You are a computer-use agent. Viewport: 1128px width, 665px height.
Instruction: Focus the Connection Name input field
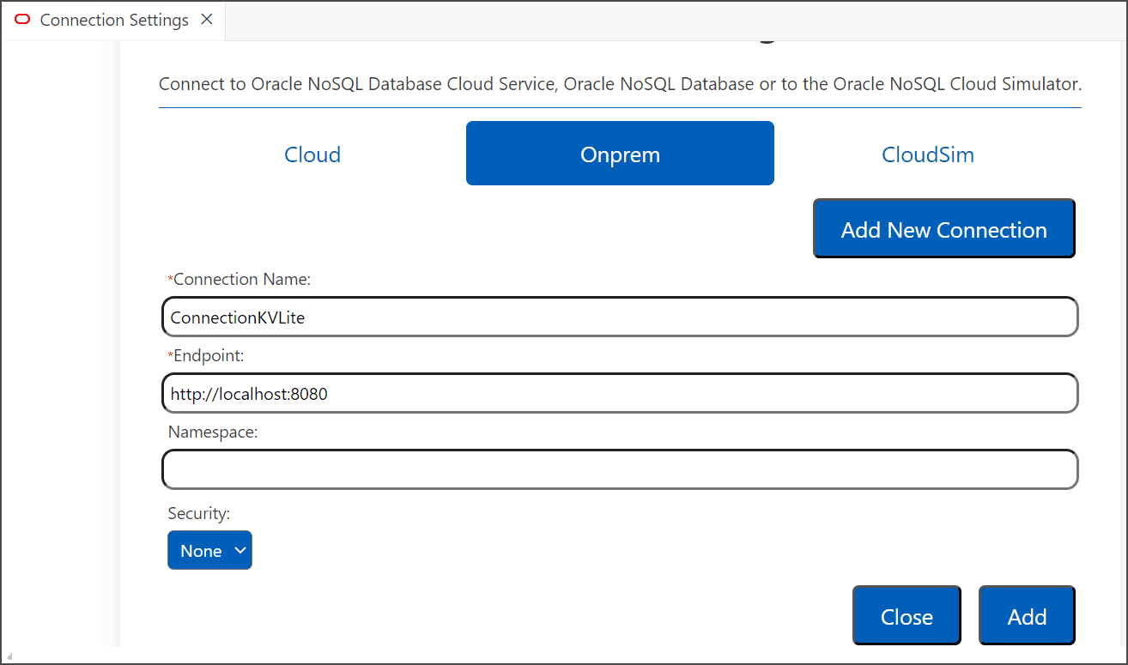tap(620, 317)
